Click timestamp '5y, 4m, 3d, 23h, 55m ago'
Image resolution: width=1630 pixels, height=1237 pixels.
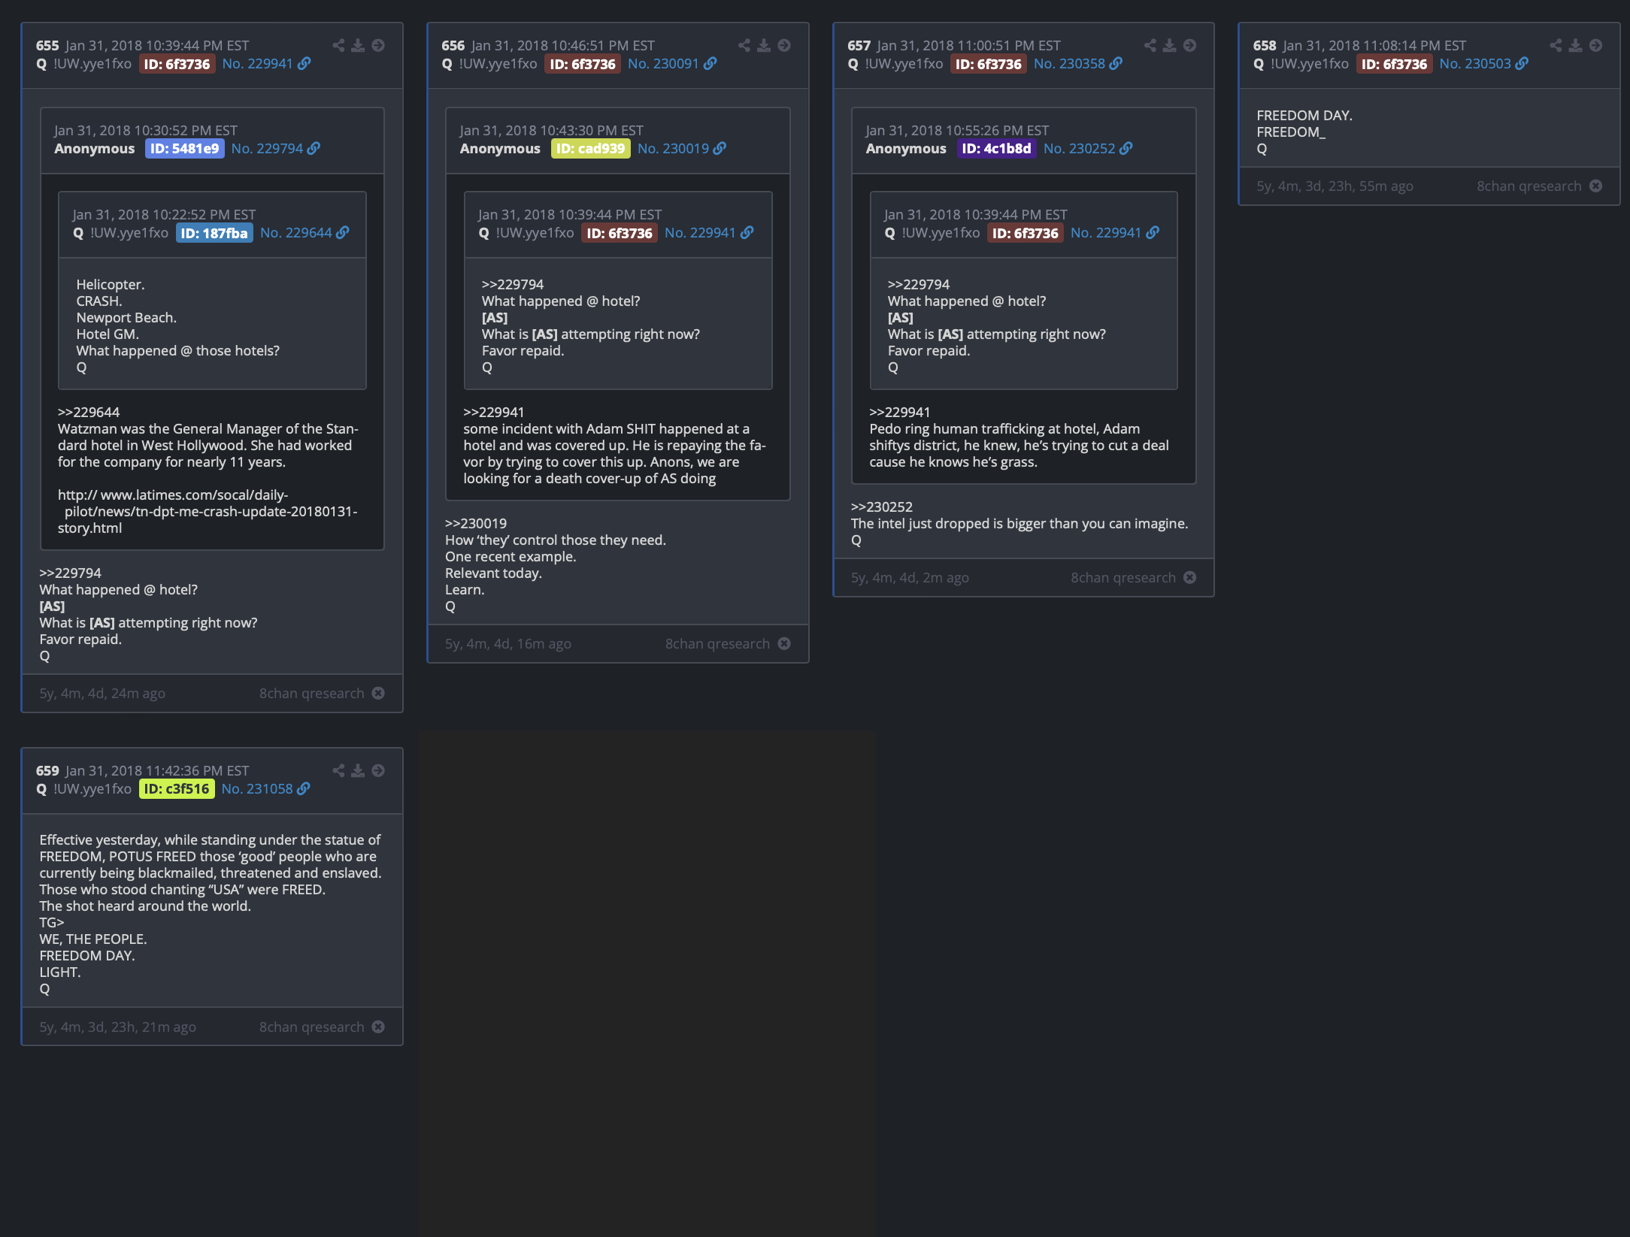point(1335,186)
